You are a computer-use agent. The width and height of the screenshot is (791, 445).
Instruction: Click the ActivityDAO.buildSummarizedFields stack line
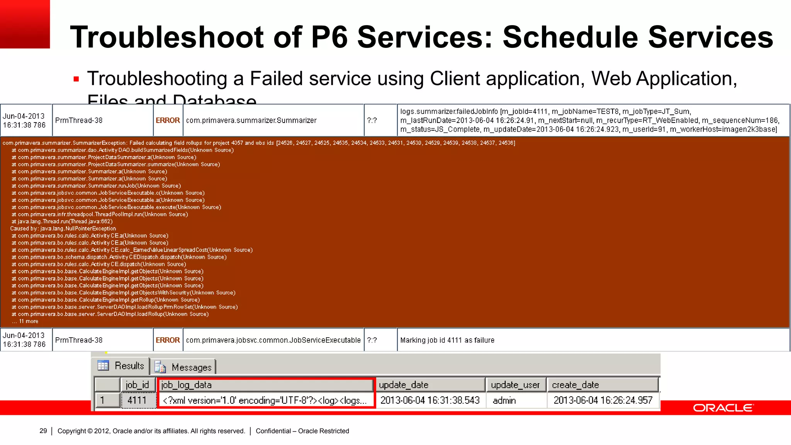(122, 150)
